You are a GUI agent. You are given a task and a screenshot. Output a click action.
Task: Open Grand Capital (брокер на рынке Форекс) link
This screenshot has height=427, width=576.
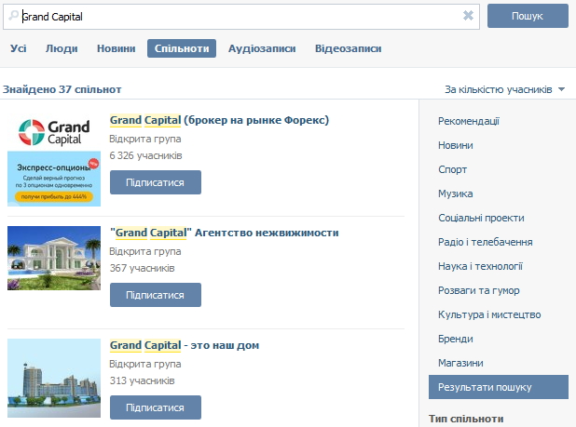(x=219, y=120)
